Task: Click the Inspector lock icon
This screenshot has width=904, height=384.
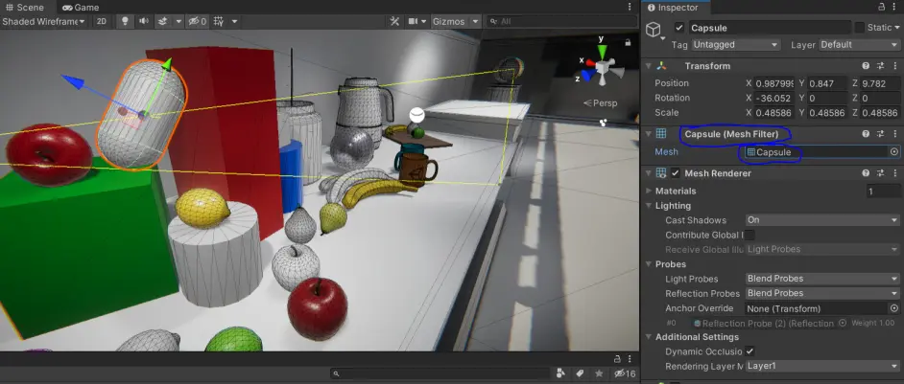Action: (x=882, y=7)
